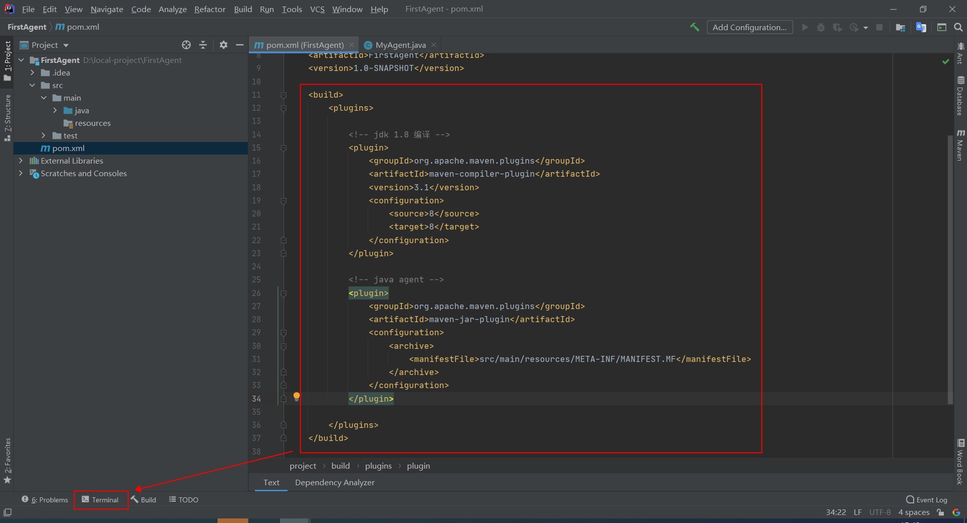Click the Run arrow icon in toolbar

(805, 27)
